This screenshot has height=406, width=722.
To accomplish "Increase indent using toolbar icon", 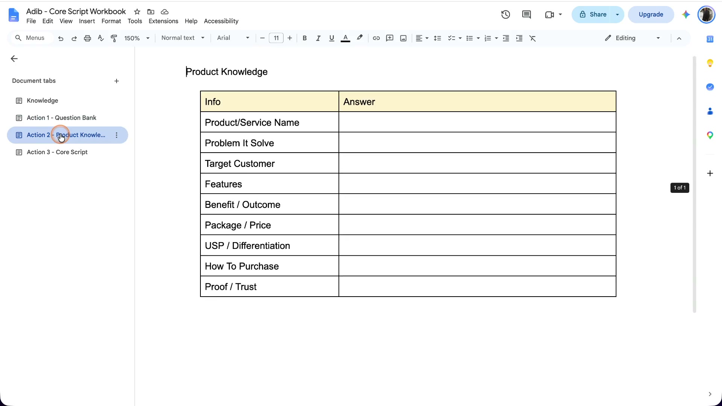I will [x=519, y=38].
